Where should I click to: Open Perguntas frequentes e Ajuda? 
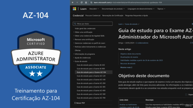pos(137,16)
